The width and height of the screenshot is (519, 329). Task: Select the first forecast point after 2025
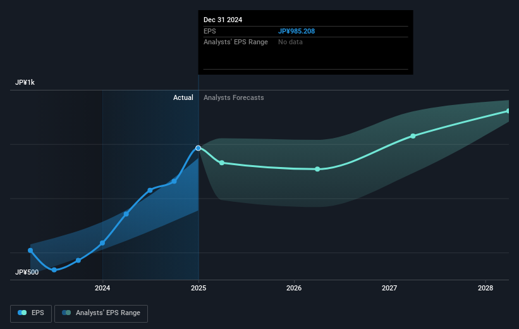[x=222, y=163]
